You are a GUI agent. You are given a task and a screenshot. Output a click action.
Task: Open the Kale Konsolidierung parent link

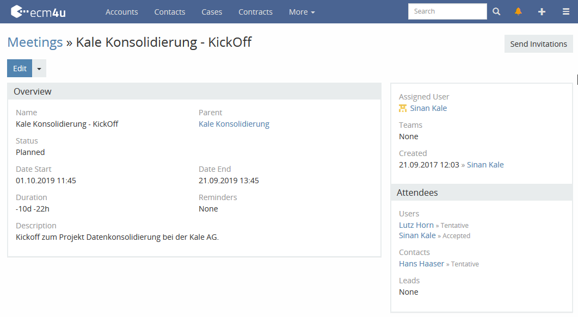(x=233, y=123)
